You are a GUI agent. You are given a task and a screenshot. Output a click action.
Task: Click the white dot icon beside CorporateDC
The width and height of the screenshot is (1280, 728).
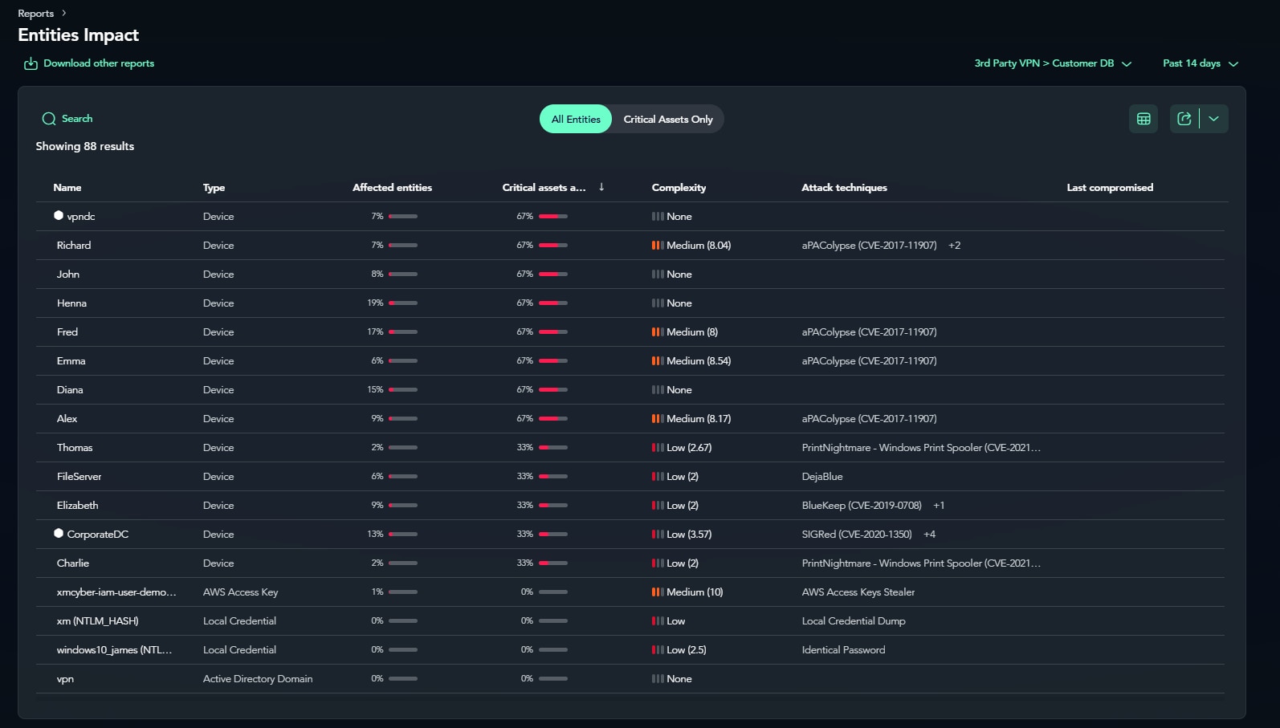click(59, 533)
